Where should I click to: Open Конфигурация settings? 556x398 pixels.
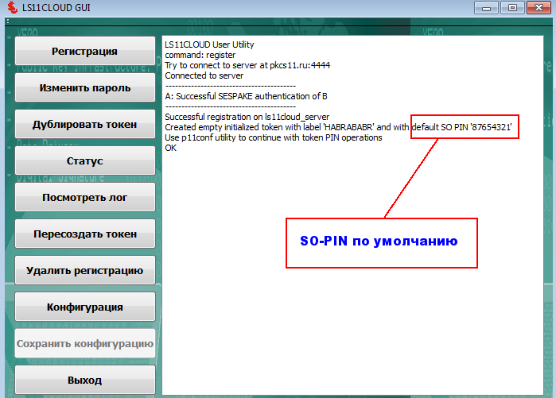point(85,307)
